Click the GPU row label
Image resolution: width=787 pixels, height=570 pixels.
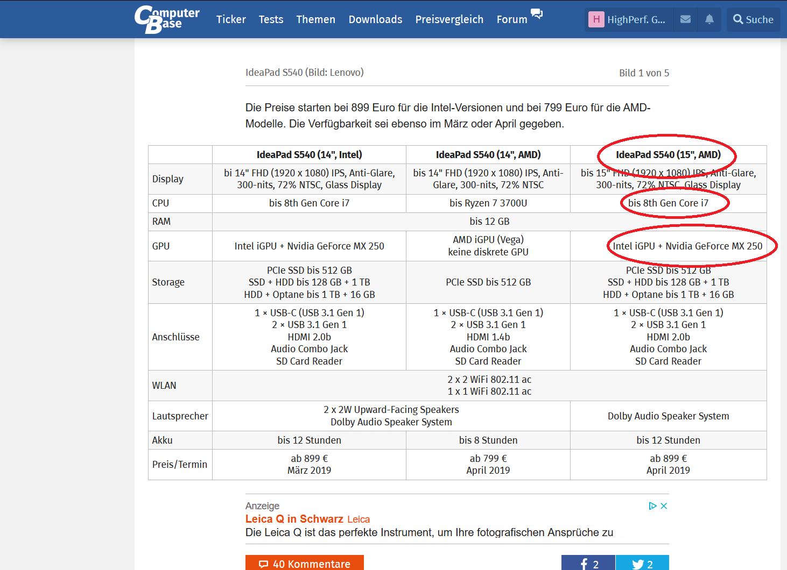click(161, 246)
